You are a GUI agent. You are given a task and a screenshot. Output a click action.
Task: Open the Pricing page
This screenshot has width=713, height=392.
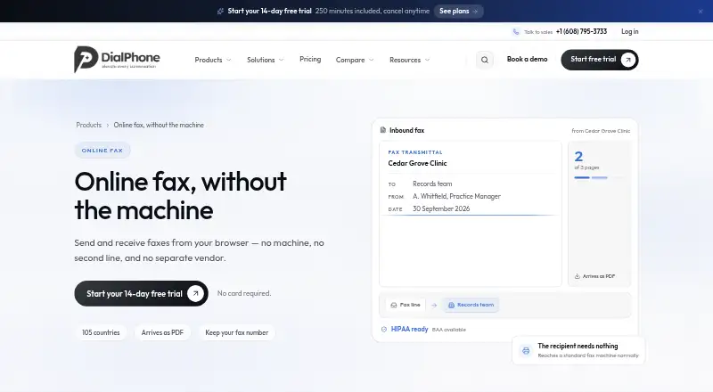pos(310,59)
